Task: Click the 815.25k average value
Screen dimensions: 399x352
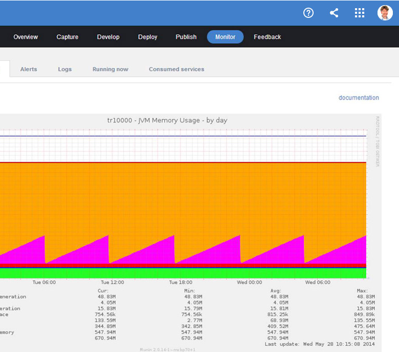Action: click(278, 314)
